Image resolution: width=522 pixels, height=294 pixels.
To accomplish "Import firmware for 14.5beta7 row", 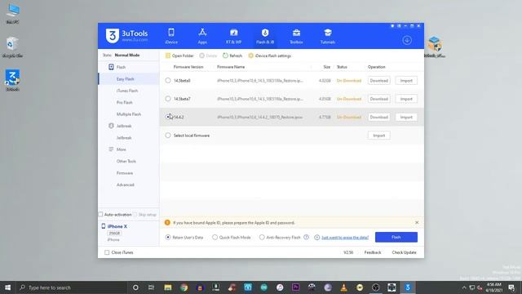I will pos(406,99).
